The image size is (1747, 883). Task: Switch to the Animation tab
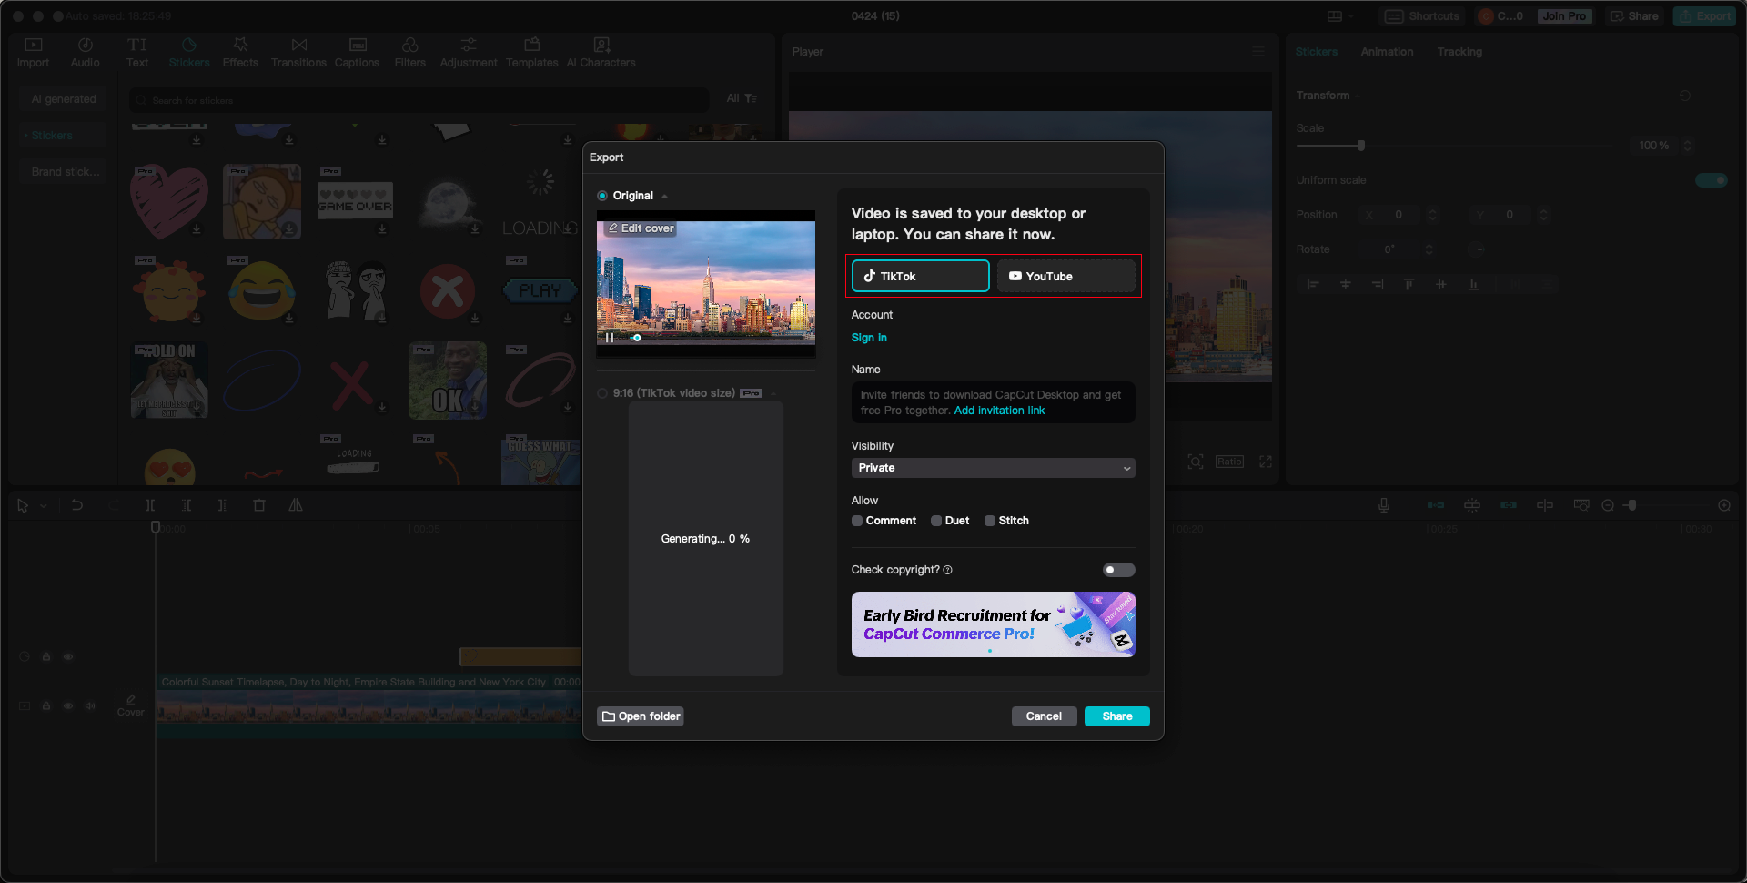pyautogui.click(x=1387, y=52)
